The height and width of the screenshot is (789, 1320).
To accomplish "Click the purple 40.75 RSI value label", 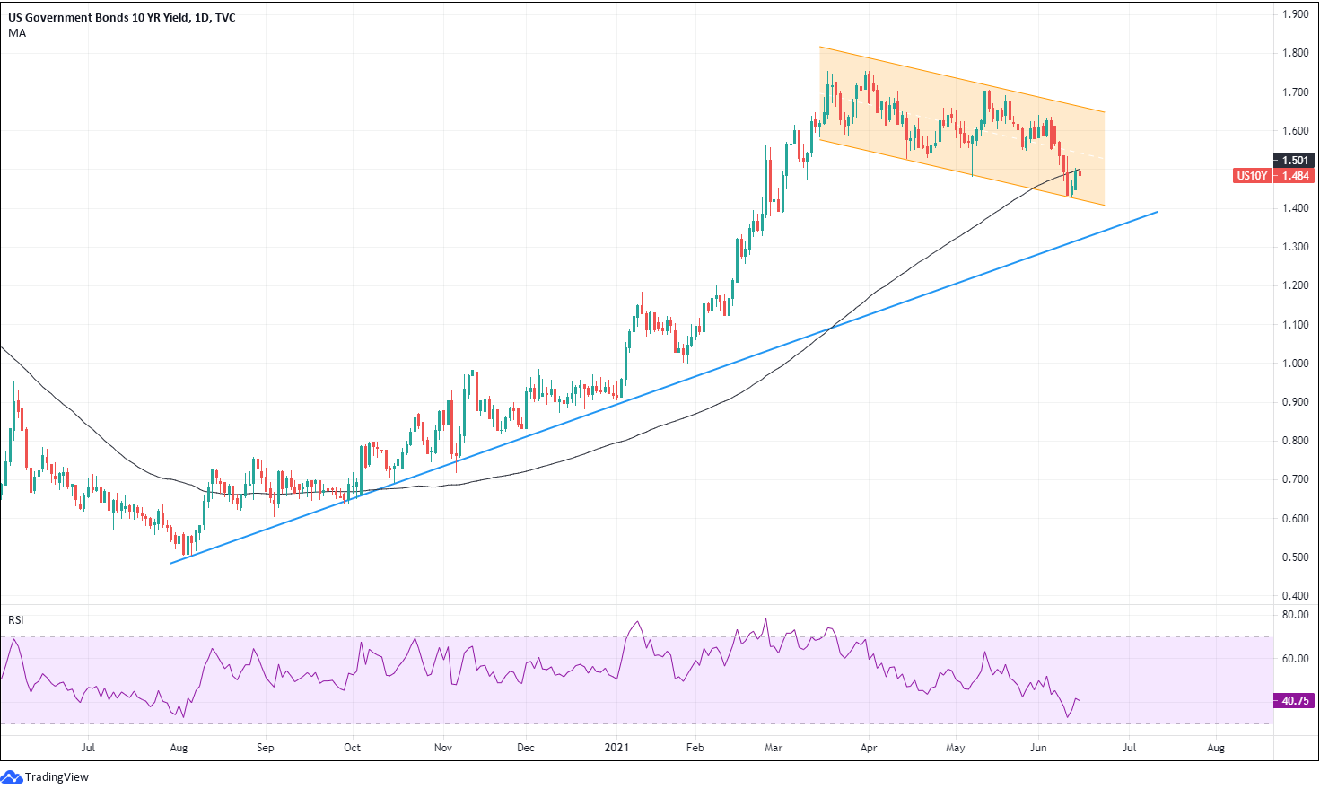I will tap(1295, 701).
